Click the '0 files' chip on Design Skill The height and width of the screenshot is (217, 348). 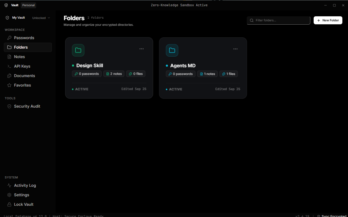(x=136, y=74)
